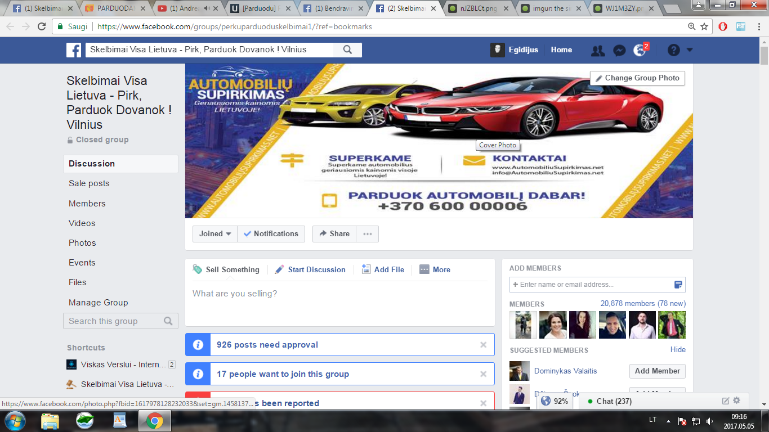Open the Messenger messages icon
769x432 pixels.
click(619, 51)
